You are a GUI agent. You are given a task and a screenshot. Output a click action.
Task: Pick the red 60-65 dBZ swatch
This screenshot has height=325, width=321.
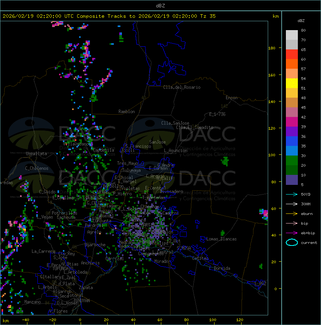pos(292,54)
